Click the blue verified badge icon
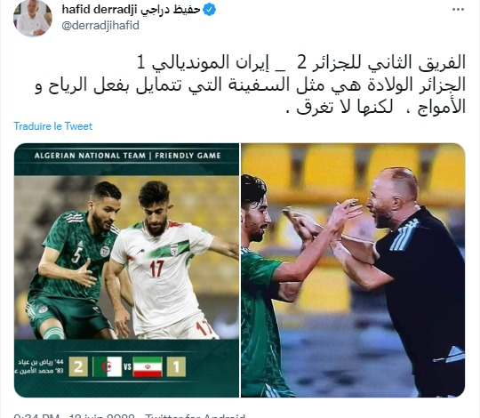This screenshot has width=480, height=418. pyautogui.click(x=210, y=10)
